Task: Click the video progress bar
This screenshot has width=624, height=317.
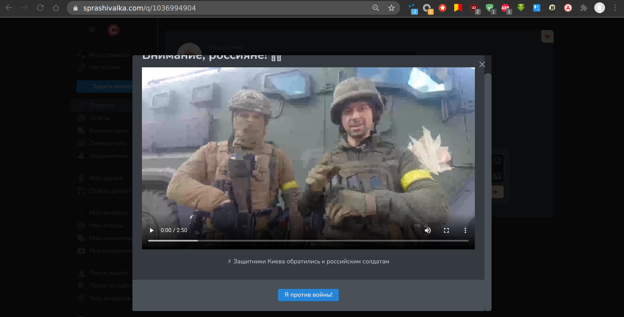Action: coord(308,241)
